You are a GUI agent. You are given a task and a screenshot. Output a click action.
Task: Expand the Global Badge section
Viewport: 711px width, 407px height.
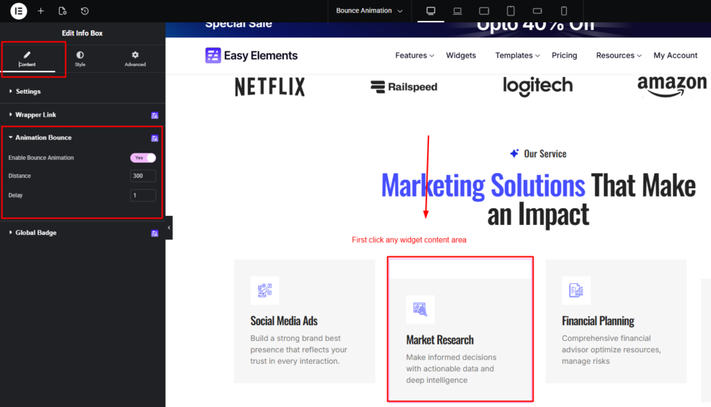[x=35, y=233]
